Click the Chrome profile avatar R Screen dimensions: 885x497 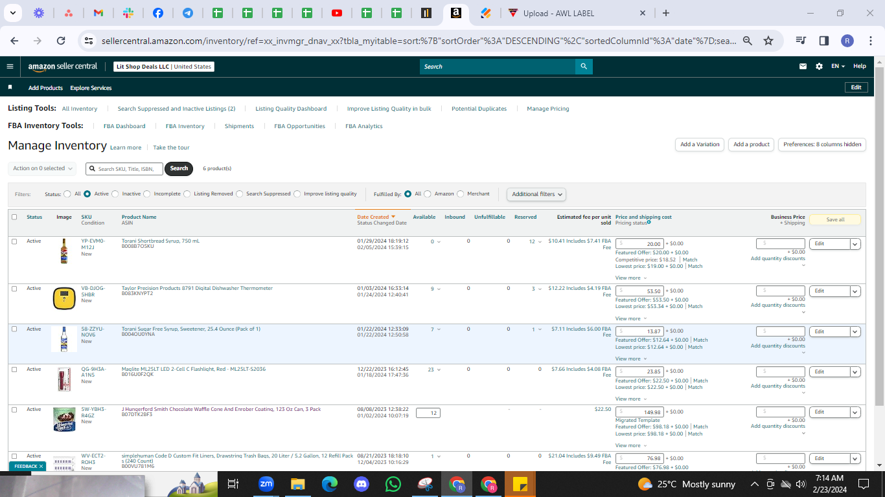click(847, 41)
